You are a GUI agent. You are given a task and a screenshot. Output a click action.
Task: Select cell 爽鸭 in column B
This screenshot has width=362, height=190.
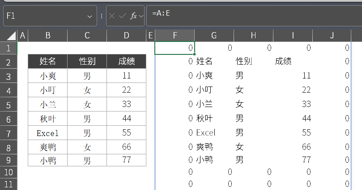pos(48,147)
